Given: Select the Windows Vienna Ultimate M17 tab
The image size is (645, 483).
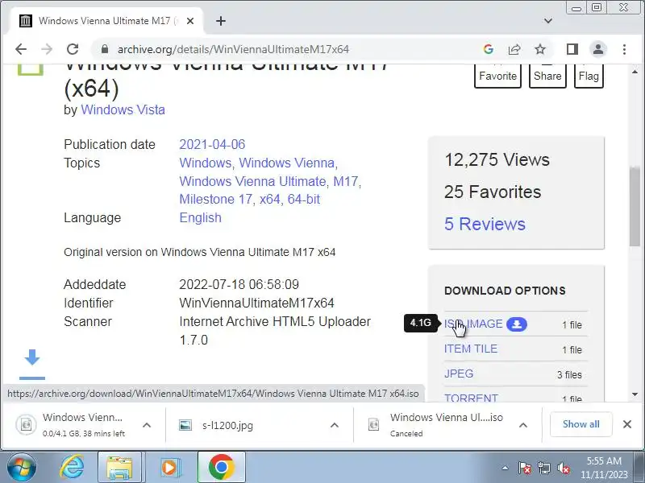Looking at the screenshot, I should point(106,21).
